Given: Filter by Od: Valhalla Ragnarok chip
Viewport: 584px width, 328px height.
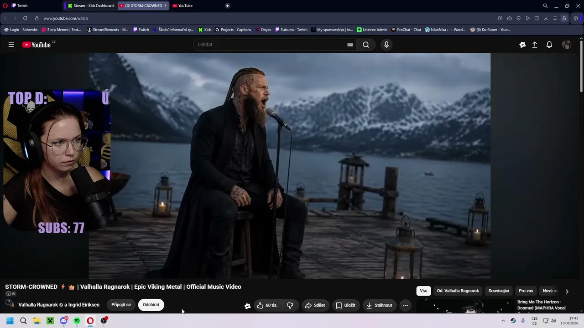Looking at the screenshot, I should (458, 291).
